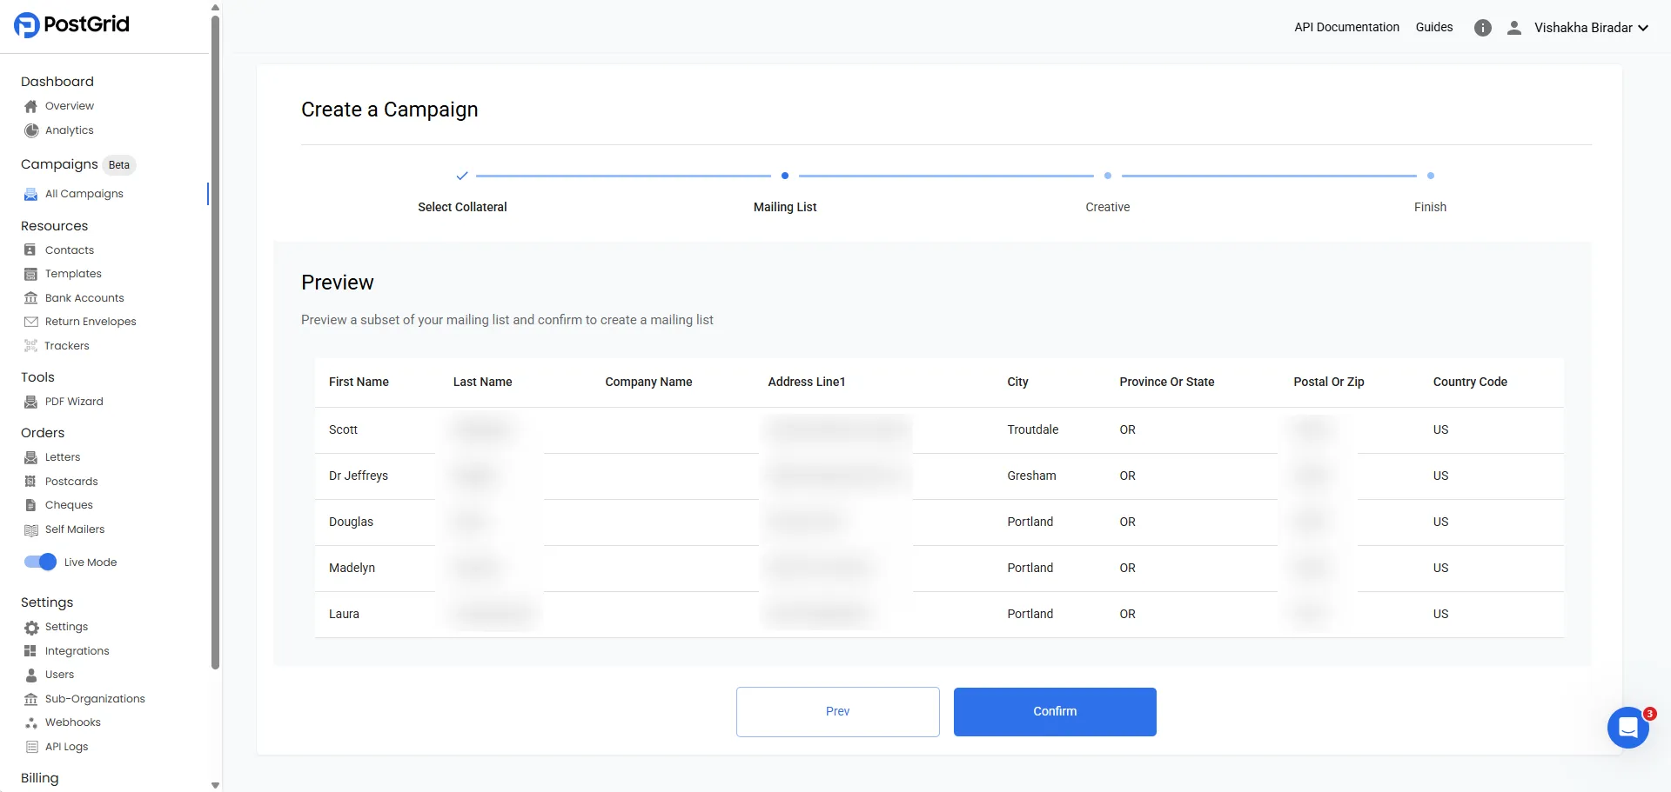Open the Guides menu item
This screenshot has height=792, width=1671.
click(1433, 27)
